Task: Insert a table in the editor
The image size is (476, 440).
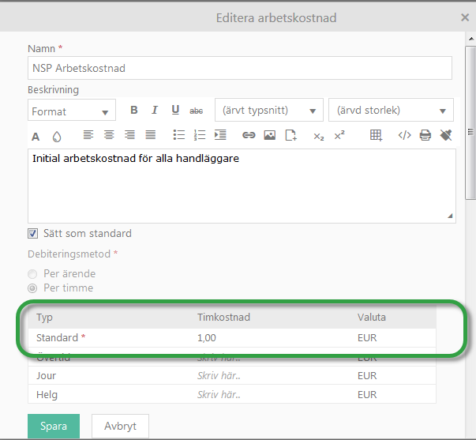Action: (x=377, y=135)
